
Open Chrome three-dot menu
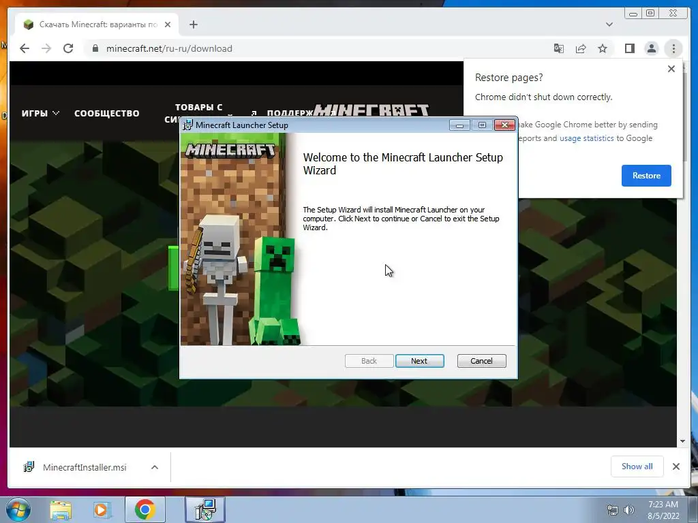click(x=673, y=48)
